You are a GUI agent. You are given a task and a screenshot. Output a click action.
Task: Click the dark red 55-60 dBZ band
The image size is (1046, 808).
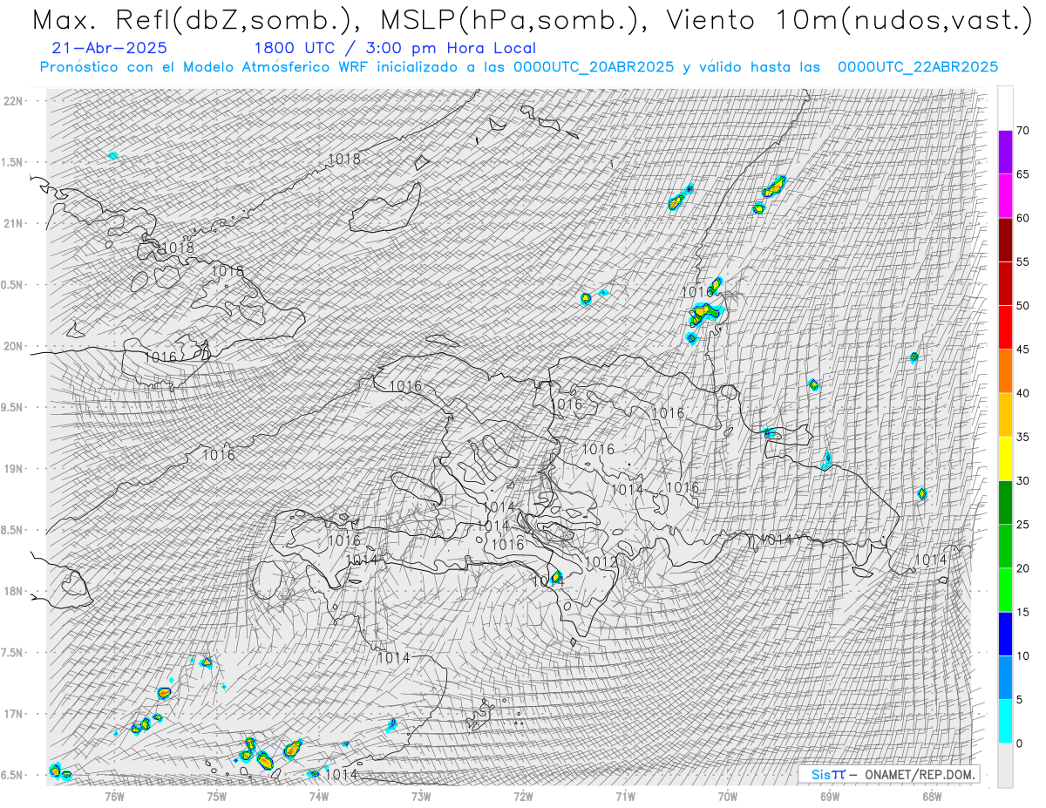point(1005,240)
